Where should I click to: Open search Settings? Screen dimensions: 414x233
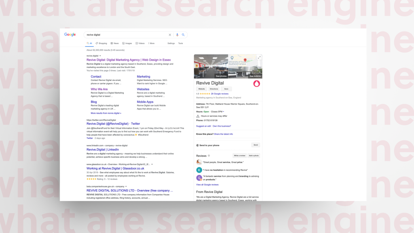point(171,43)
